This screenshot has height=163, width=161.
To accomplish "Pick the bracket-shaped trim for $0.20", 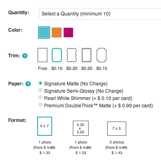I will 72,55.
